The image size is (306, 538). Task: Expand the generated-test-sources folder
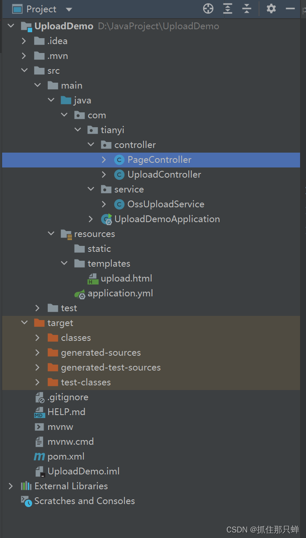38,368
